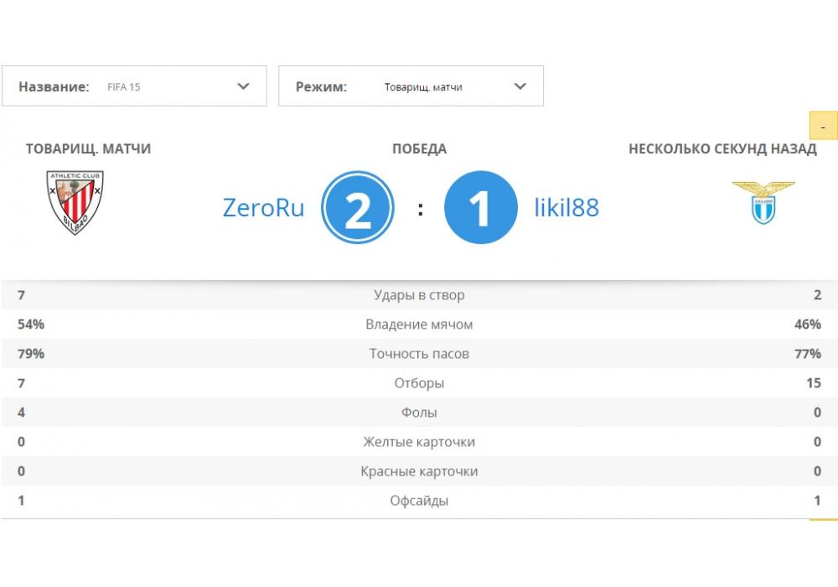The height and width of the screenshot is (587, 838).
Task: Click the НЕСКОЛЬКО СЕКУНД НАЗАД timestamp
Action: (x=722, y=148)
